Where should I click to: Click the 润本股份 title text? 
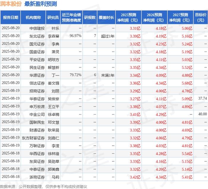pyautogui.click(x=11, y=4)
